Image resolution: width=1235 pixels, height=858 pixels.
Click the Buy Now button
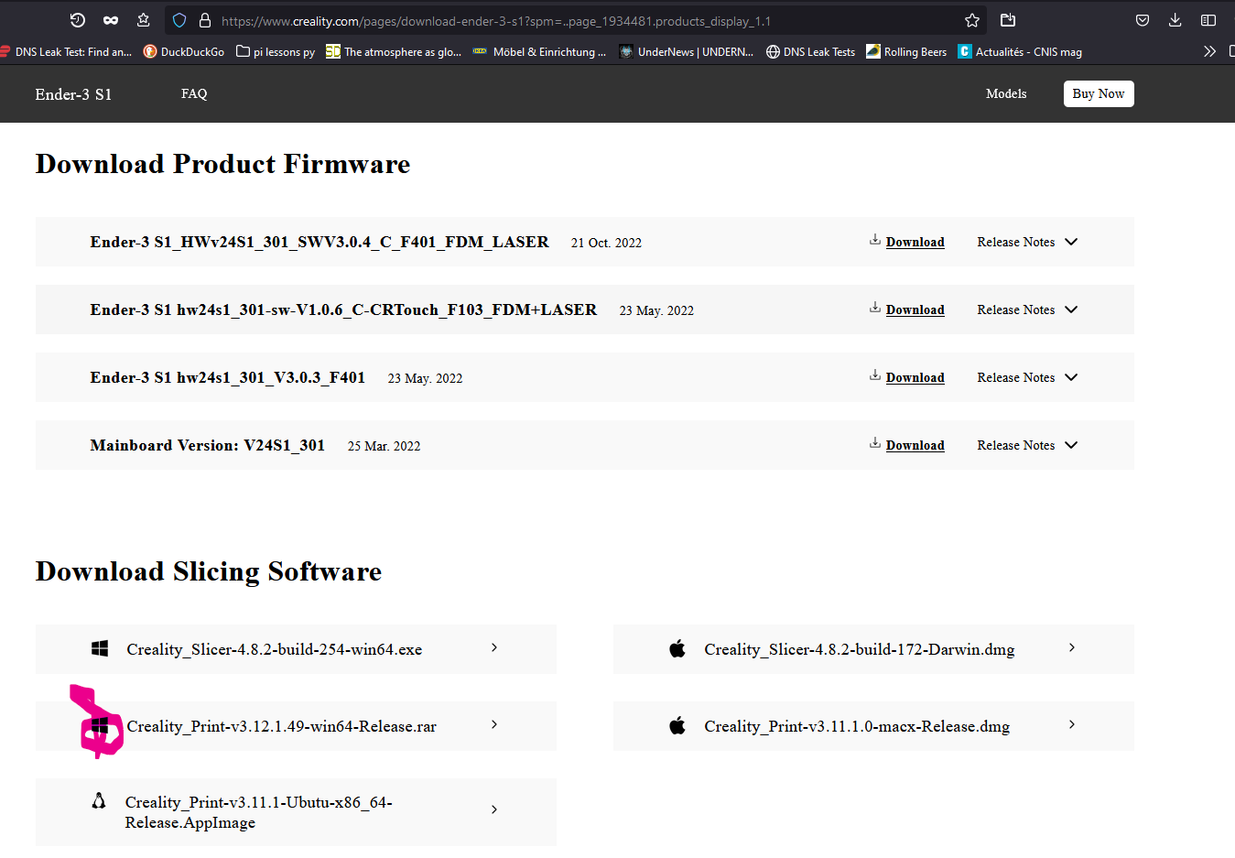[x=1099, y=93]
